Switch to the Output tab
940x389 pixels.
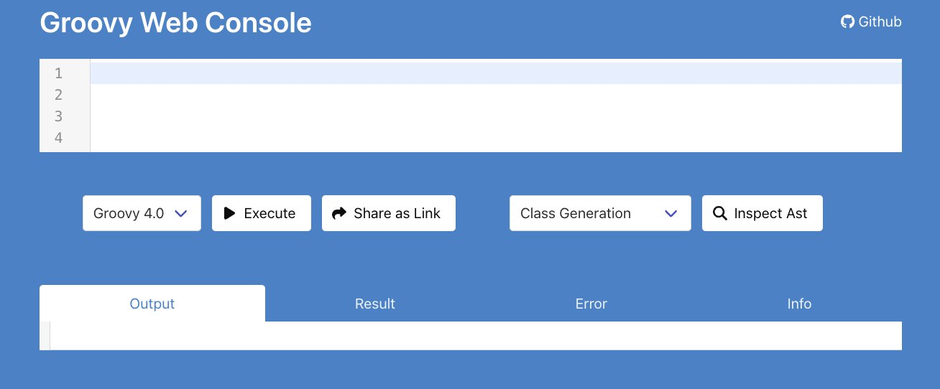tap(152, 304)
